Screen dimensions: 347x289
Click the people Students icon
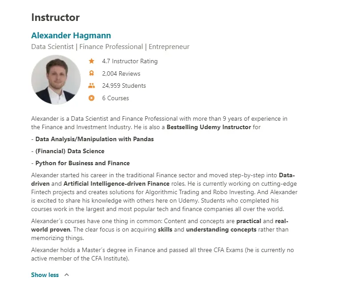pyautogui.click(x=92, y=86)
